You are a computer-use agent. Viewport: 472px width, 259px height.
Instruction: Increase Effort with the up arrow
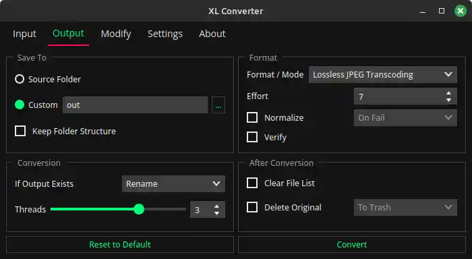448,93
